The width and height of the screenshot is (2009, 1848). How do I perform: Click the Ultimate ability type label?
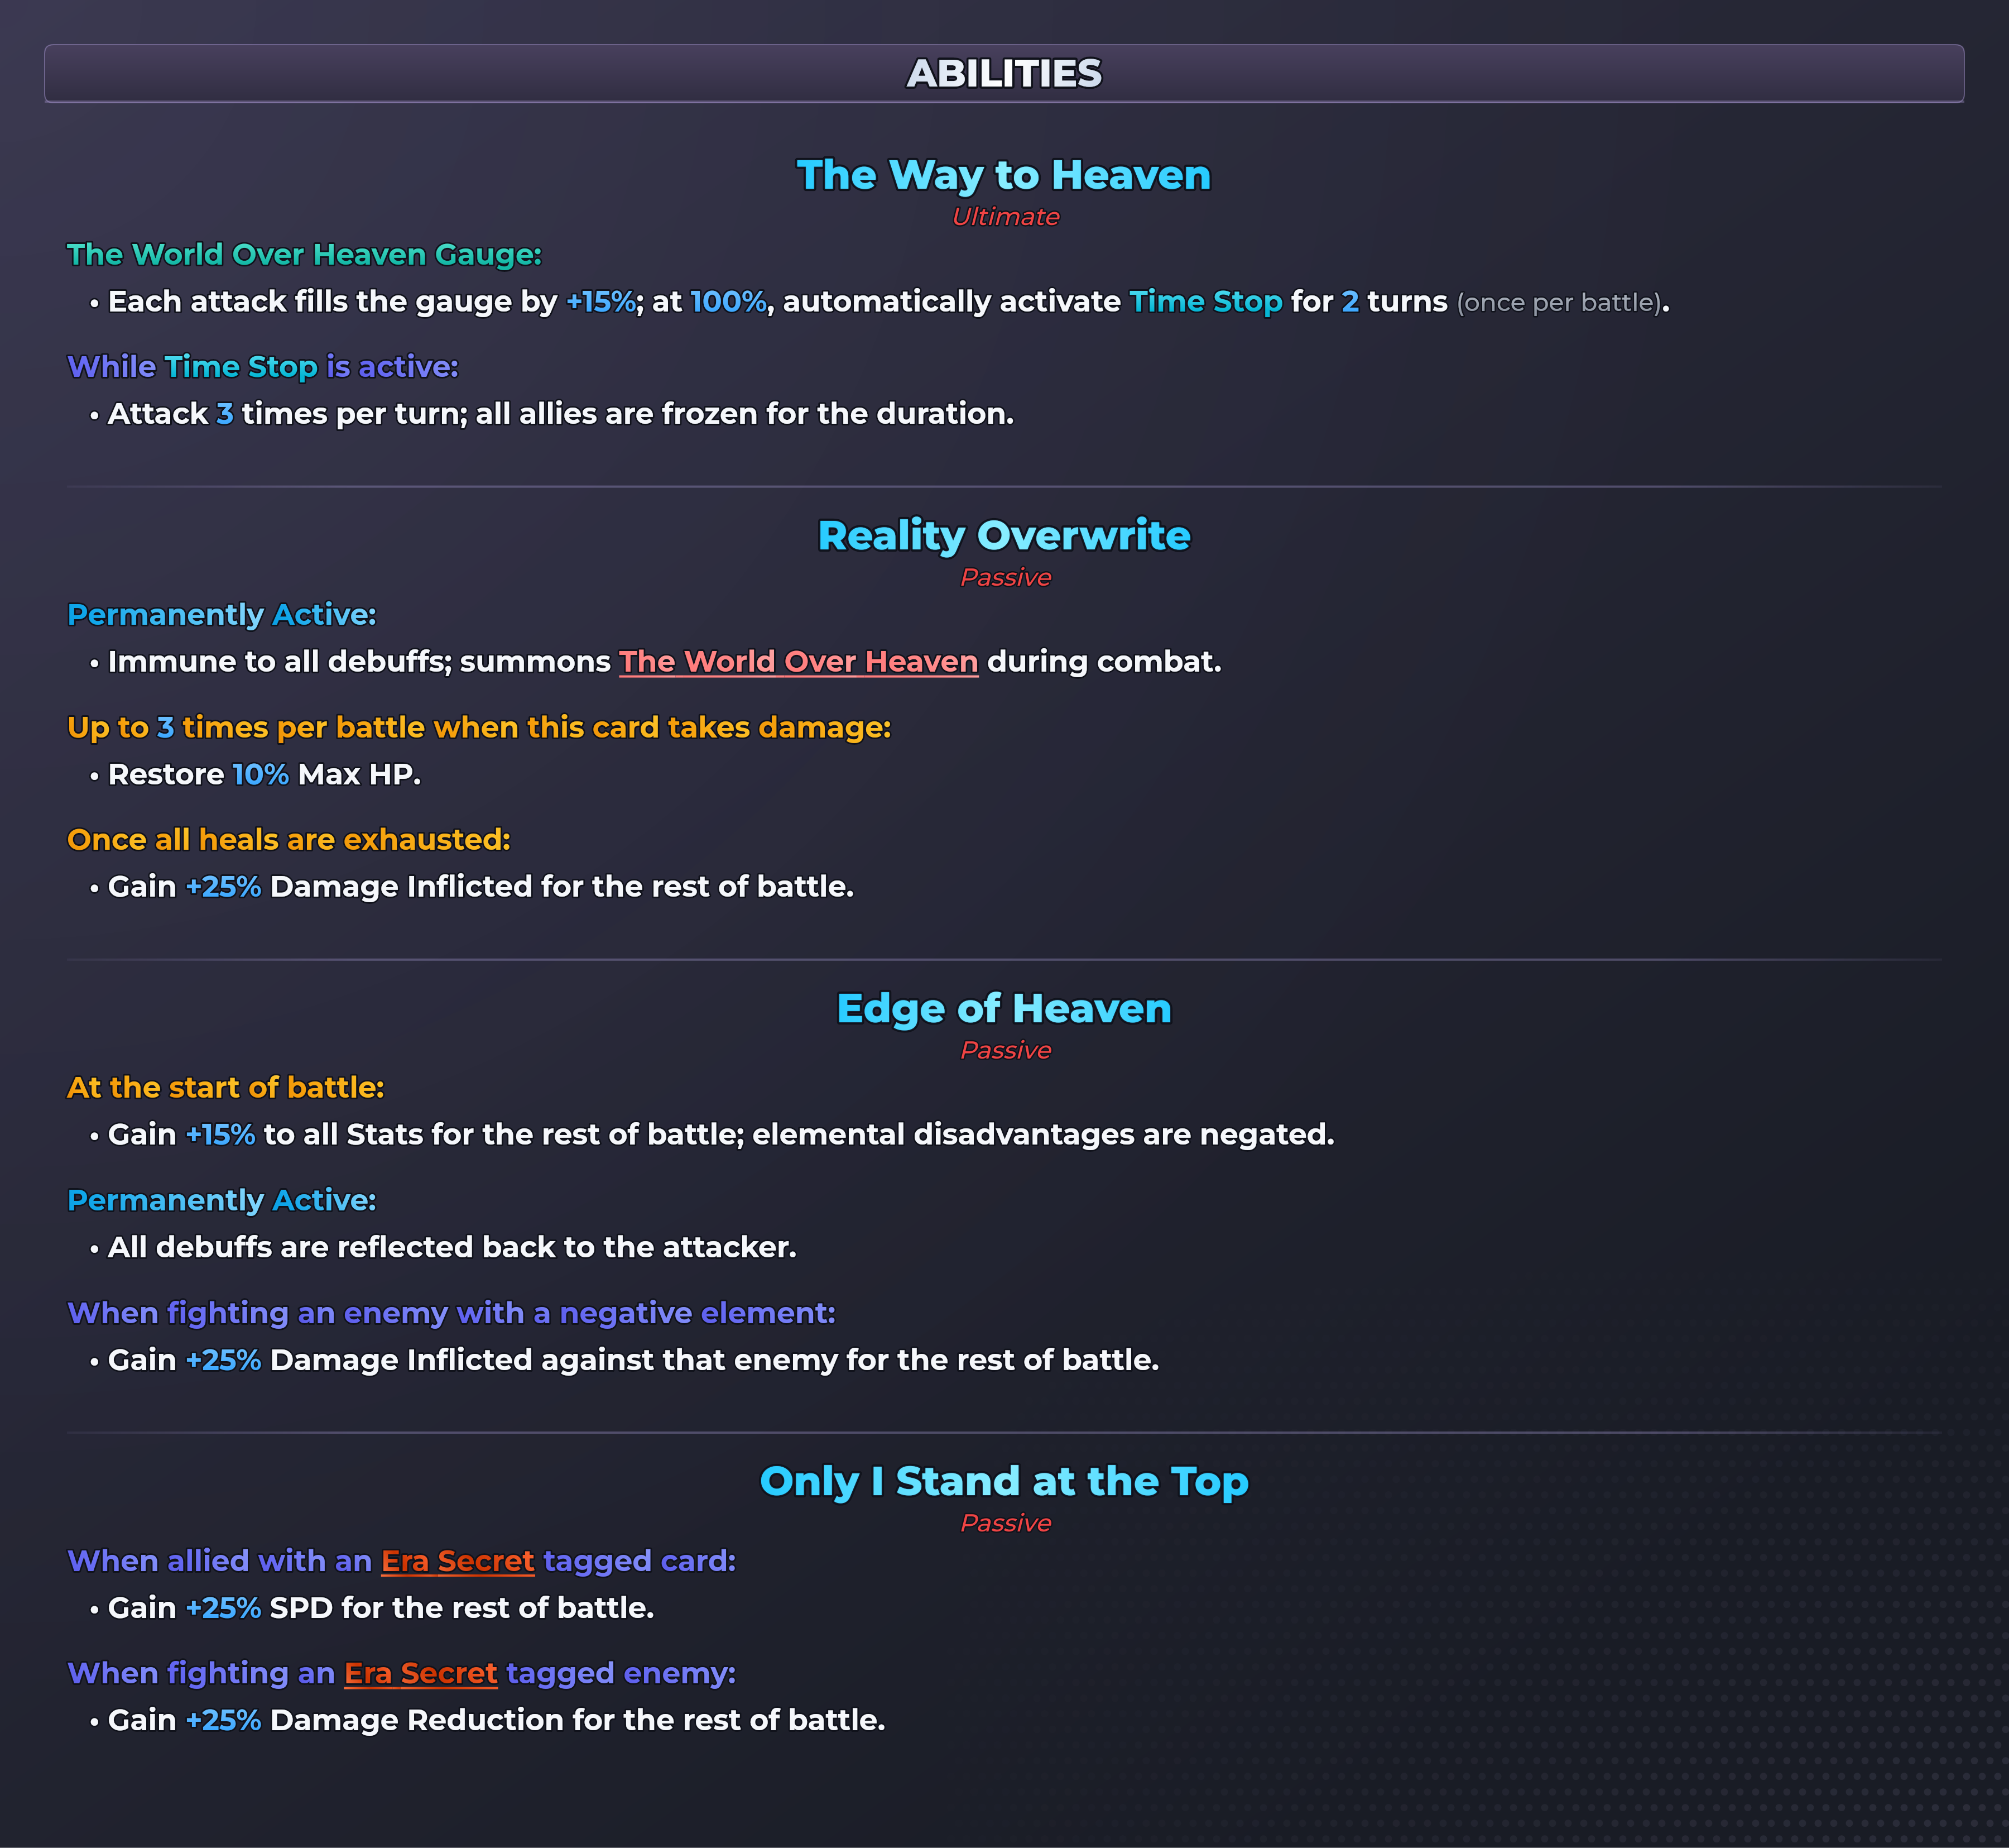click(1006, 217)
